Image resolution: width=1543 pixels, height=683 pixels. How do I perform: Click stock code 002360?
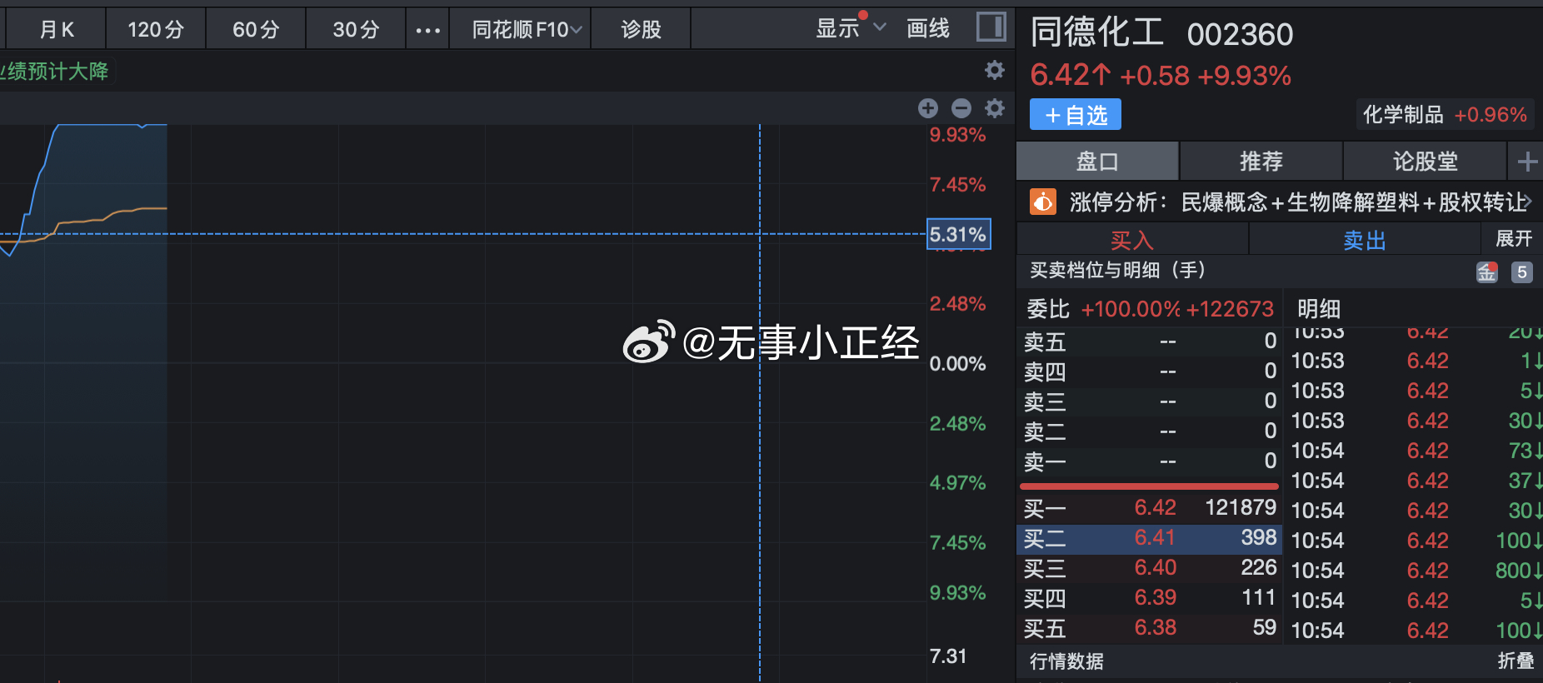pyautogui.click(x=1240, y=34)
